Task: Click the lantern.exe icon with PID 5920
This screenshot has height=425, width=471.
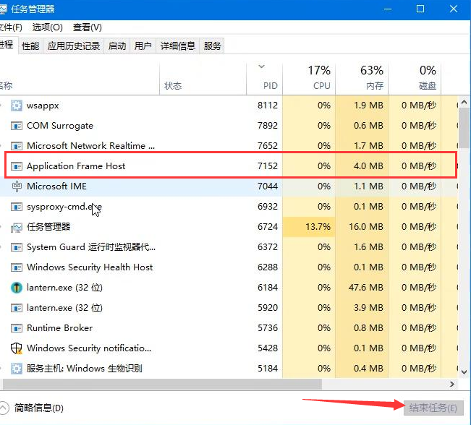Action: coord(17,308)
